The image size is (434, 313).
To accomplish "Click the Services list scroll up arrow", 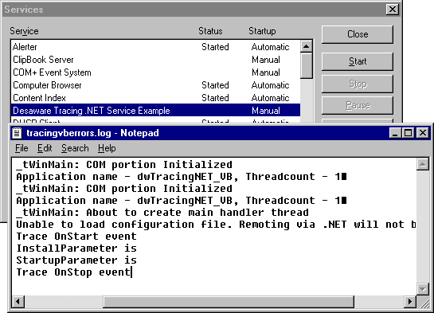I will point(306,46).
